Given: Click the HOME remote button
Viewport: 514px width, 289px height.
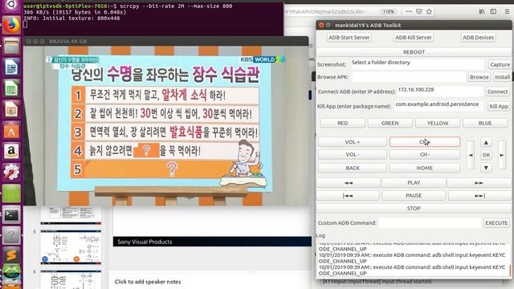Looking at the screenshot, I should (425, 168).
